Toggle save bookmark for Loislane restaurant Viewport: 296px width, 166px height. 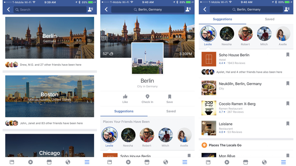288,124
